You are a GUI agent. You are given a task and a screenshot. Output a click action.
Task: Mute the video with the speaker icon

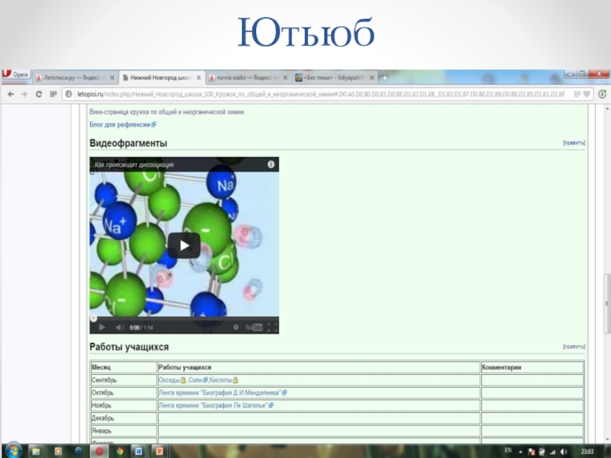(119, 327)
